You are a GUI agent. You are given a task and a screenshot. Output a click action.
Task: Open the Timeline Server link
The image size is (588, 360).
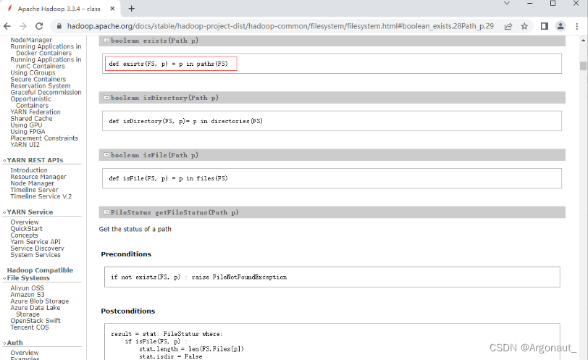click(34, 190)
